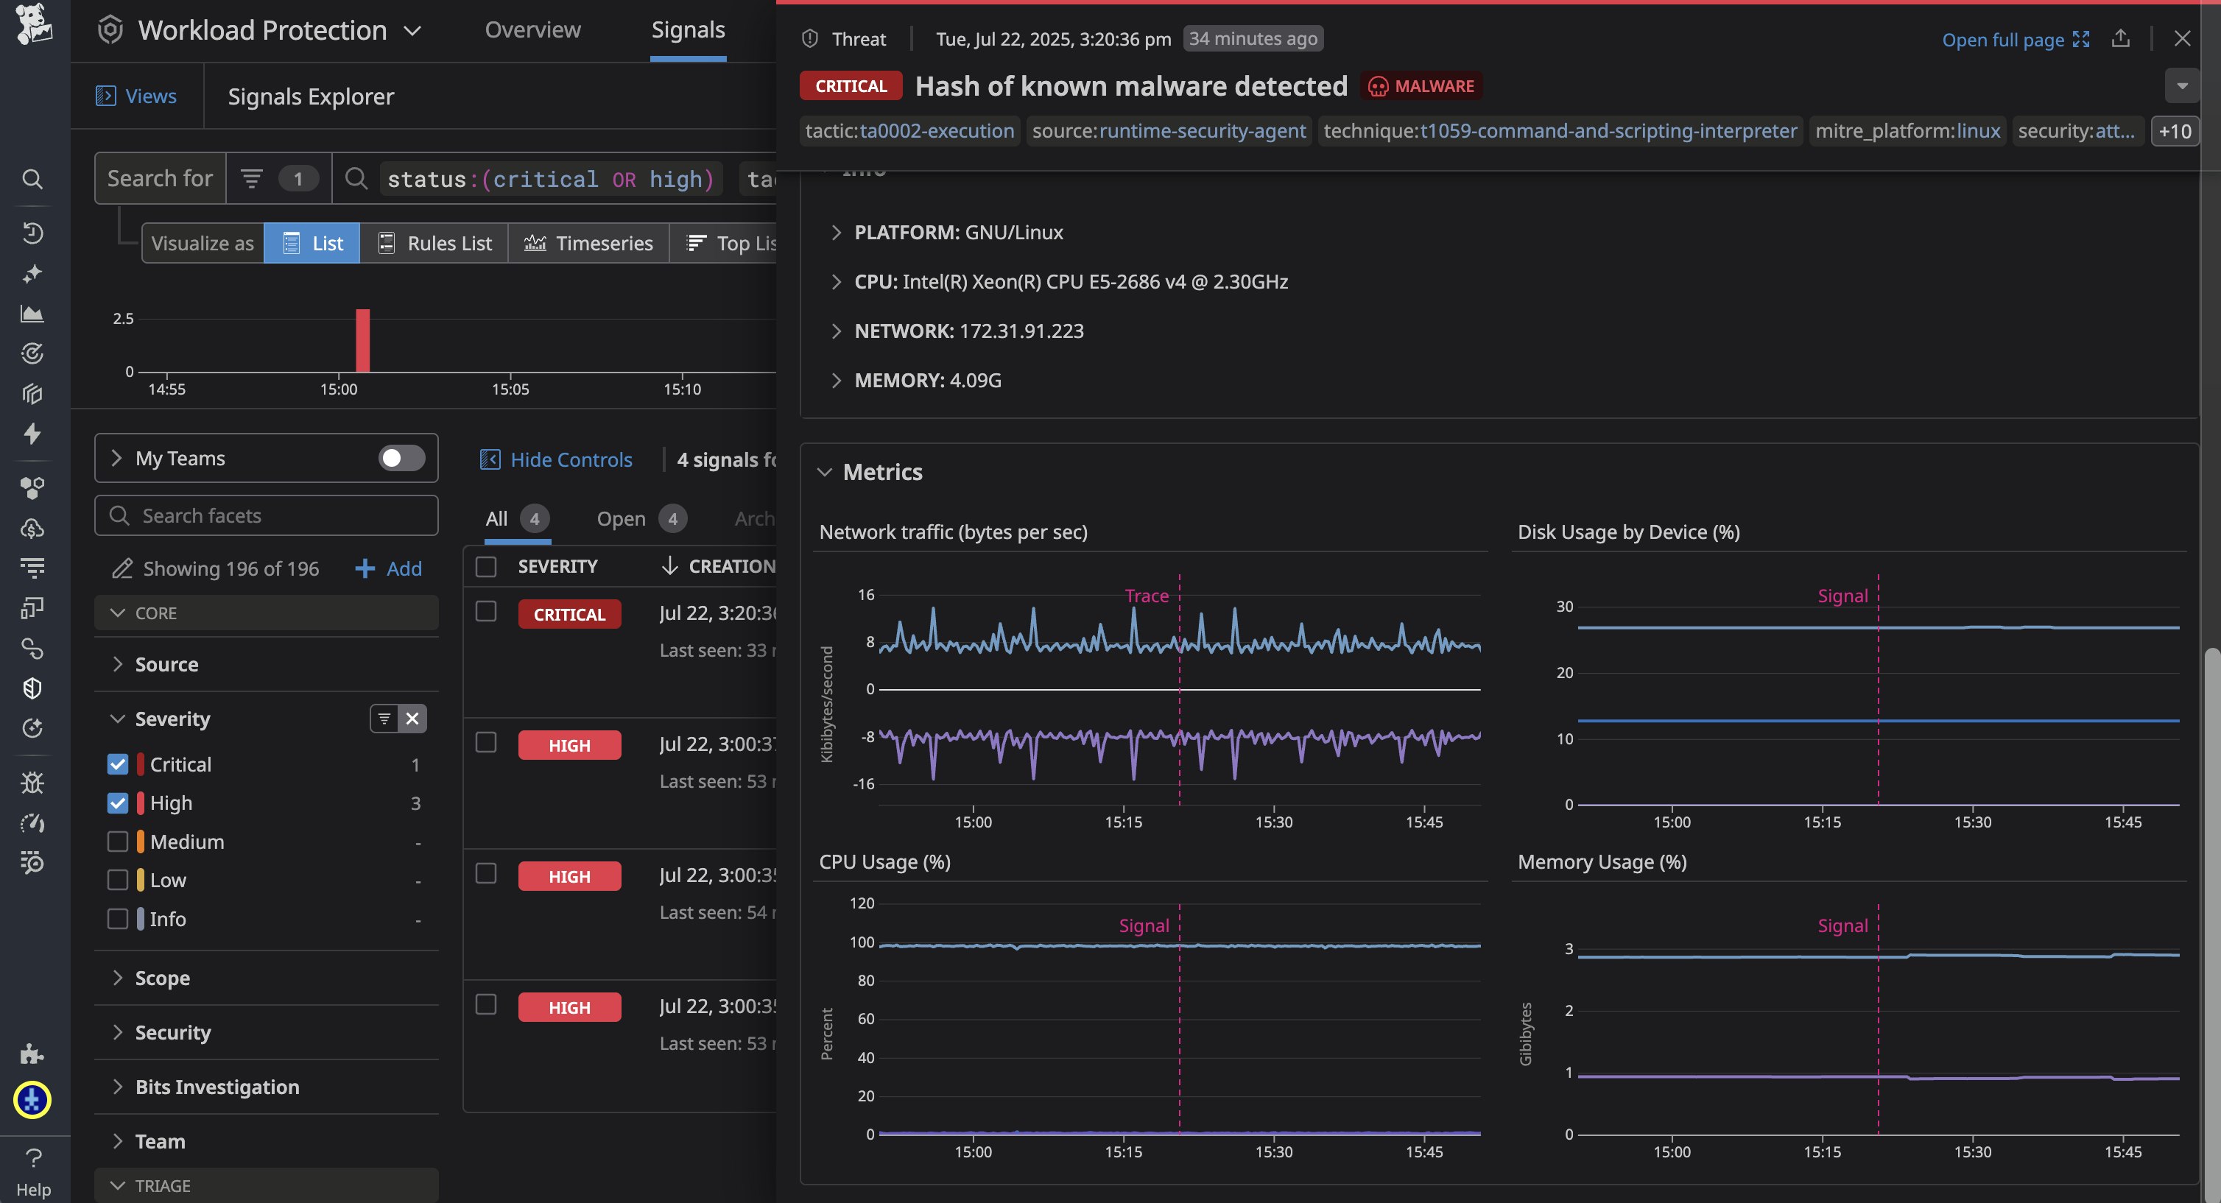Collapse the Metrics section
The image size is (2221, 1203).
(824, 472)
